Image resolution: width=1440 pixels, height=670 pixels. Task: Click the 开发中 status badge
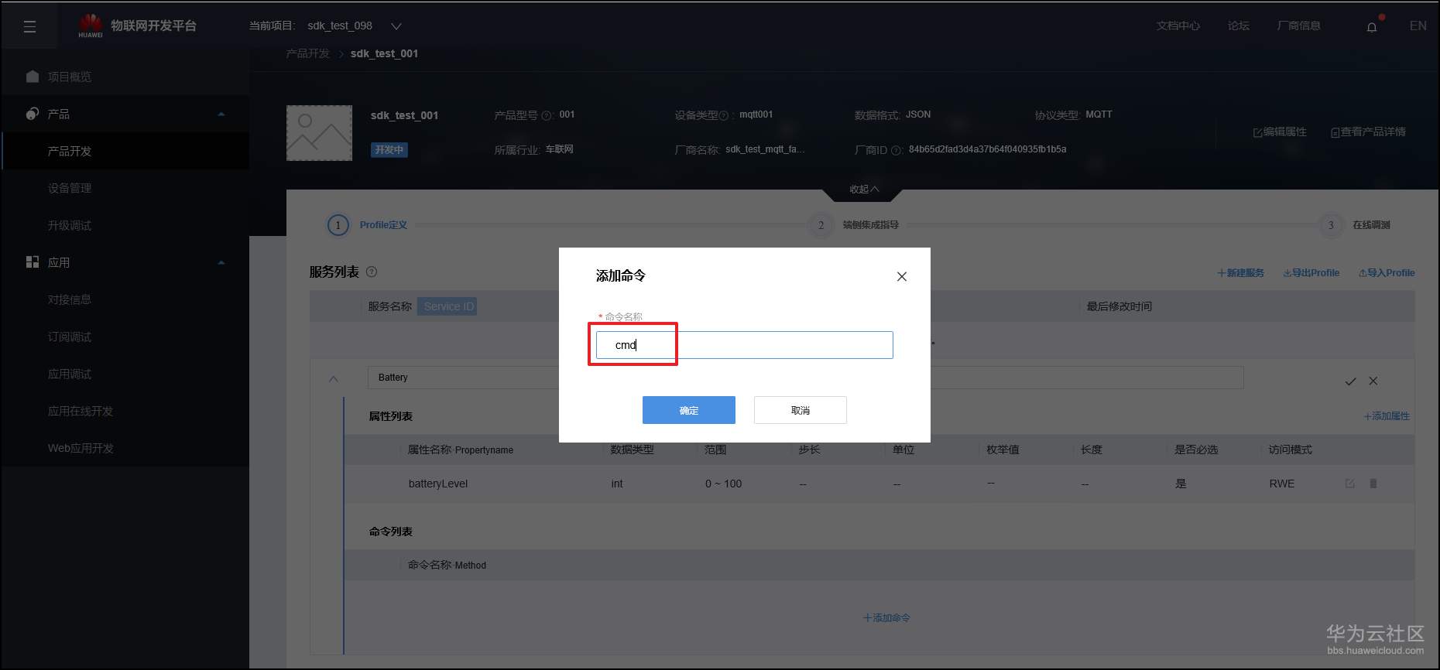389,150
